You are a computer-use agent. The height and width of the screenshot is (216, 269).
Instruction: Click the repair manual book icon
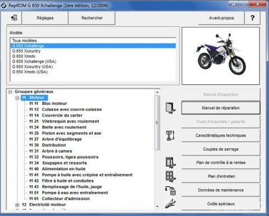click(170, 108)
